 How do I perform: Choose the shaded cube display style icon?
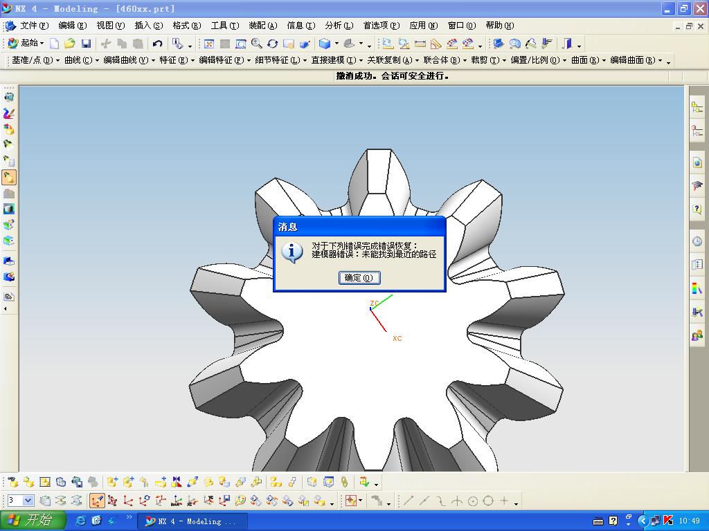(324, 44)
